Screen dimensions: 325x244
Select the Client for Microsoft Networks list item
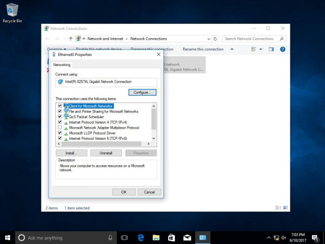pyautogui.click(x=91, y=106)
